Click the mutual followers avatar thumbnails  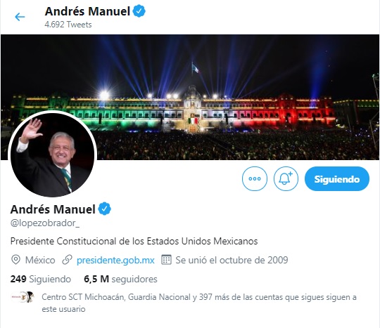pos(23,297)
